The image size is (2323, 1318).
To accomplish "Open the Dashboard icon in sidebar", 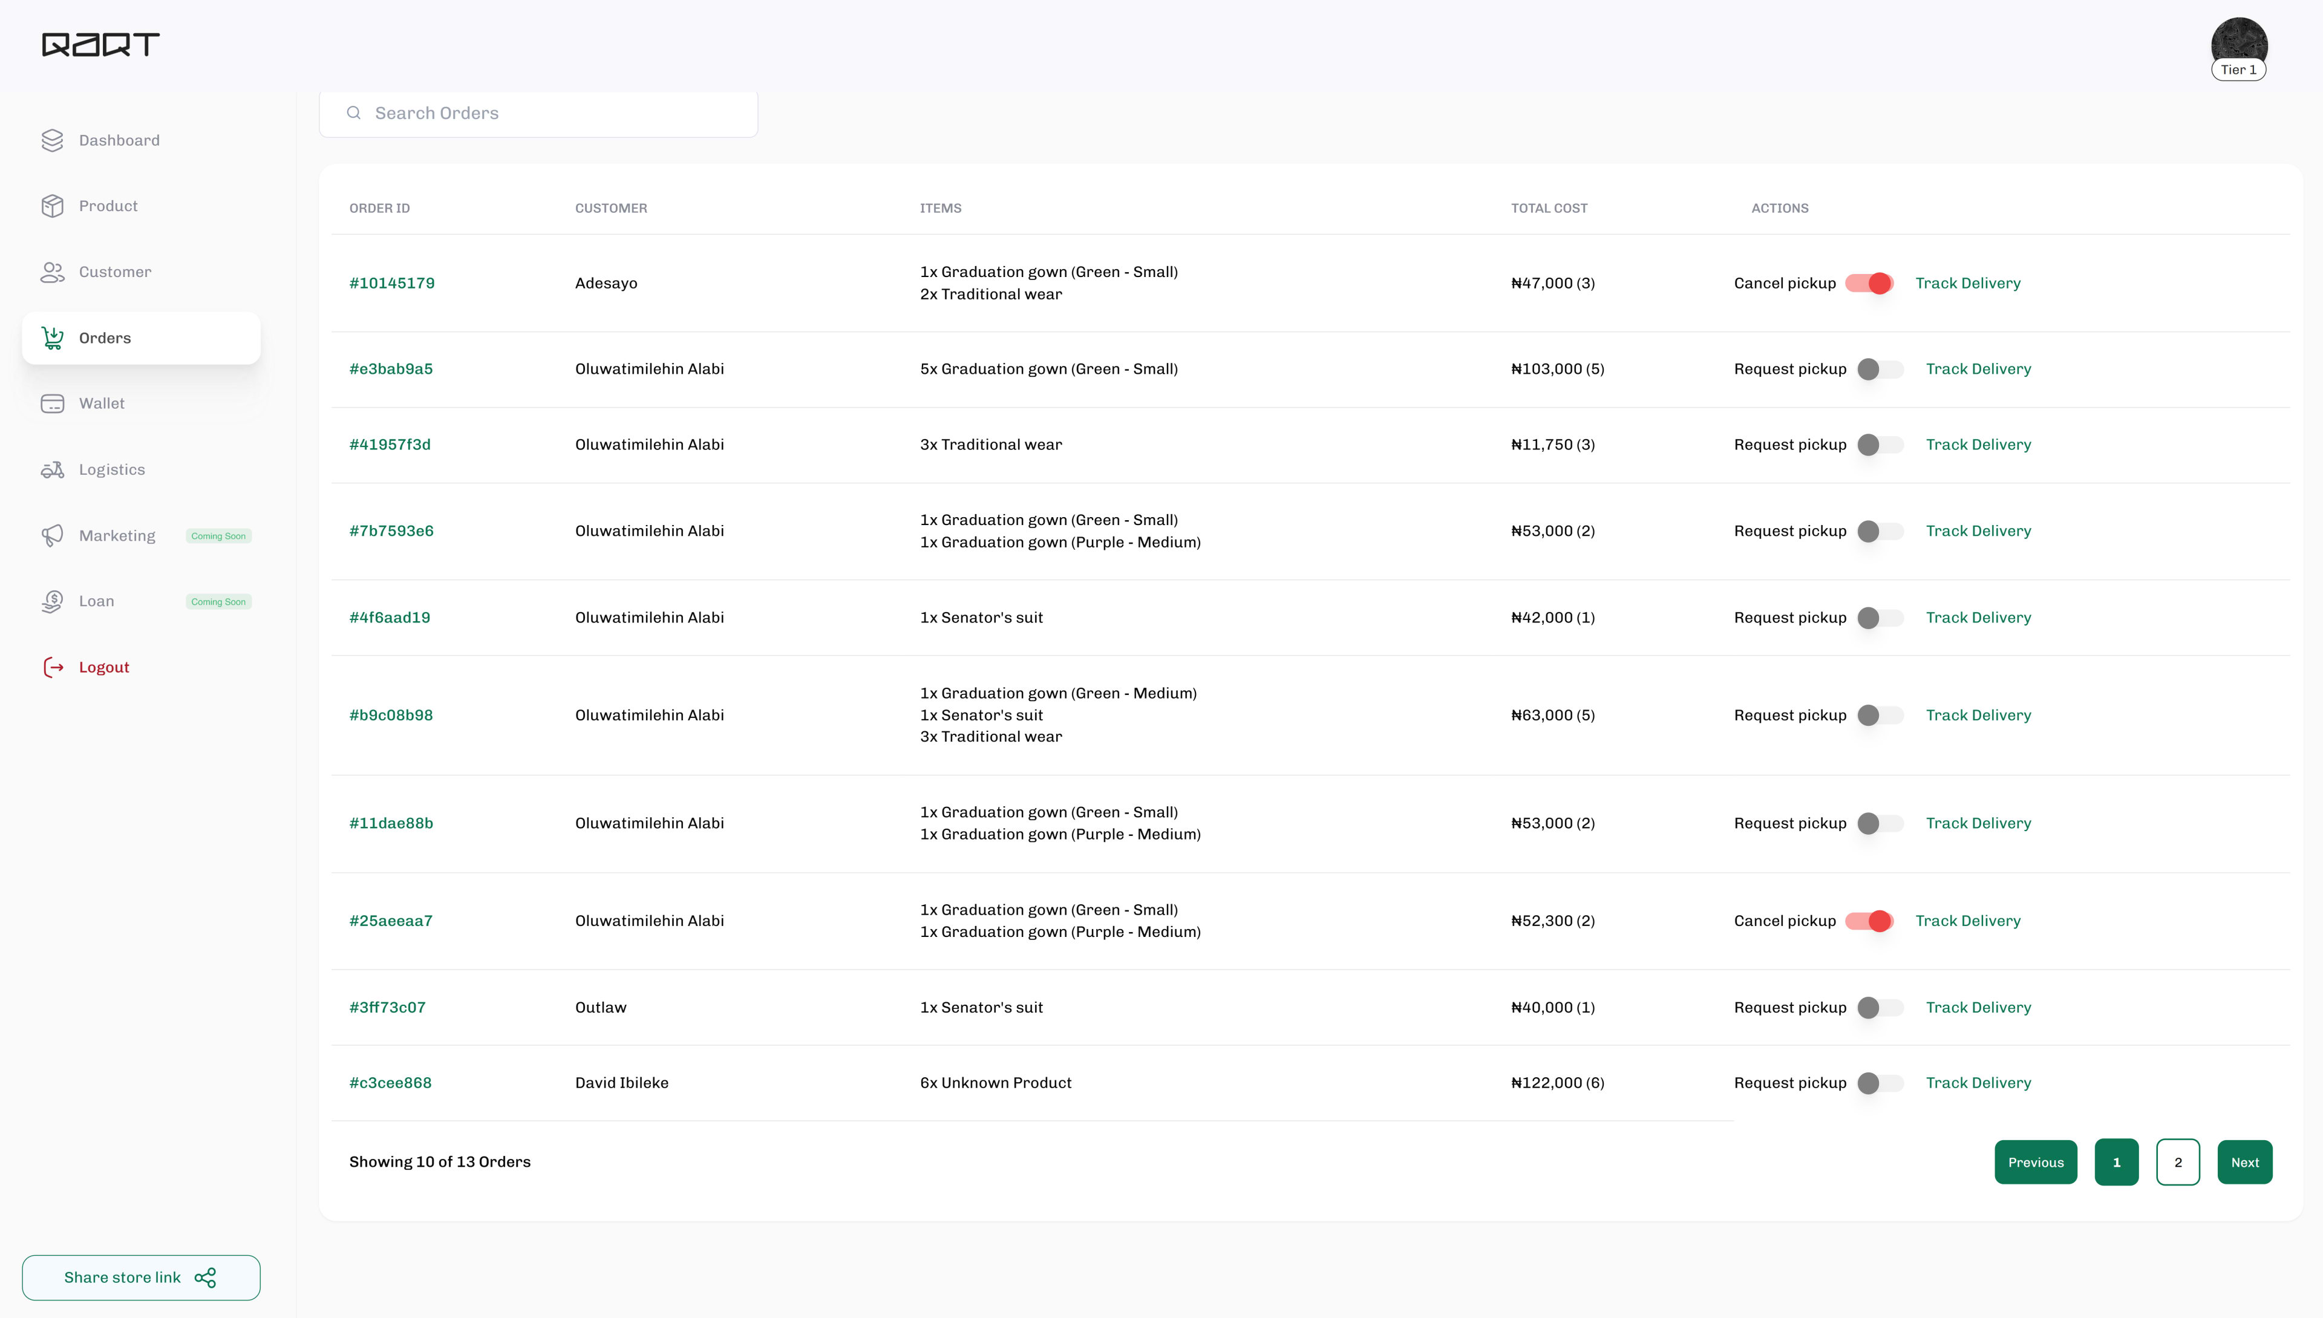I will click(x=51, y=140).
